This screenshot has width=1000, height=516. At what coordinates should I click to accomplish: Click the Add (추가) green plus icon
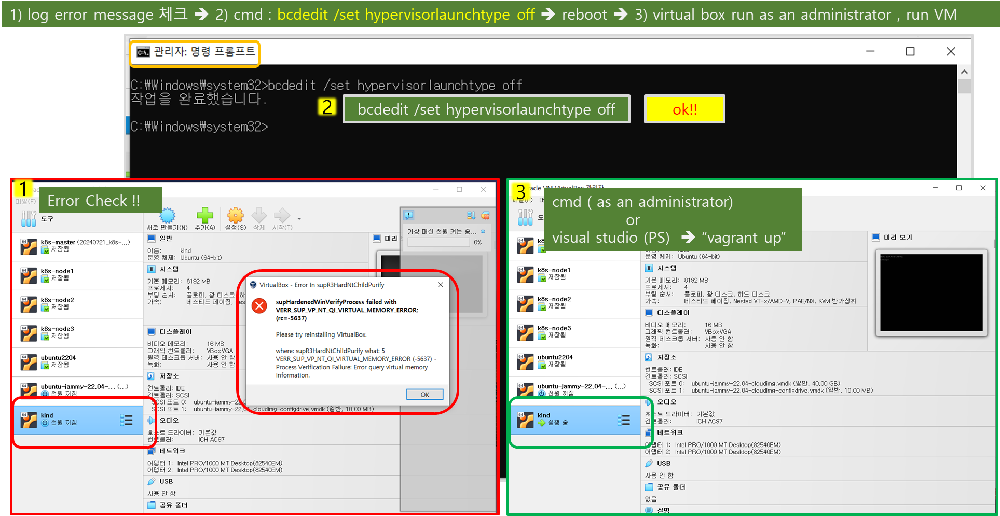tap(204, 219)
